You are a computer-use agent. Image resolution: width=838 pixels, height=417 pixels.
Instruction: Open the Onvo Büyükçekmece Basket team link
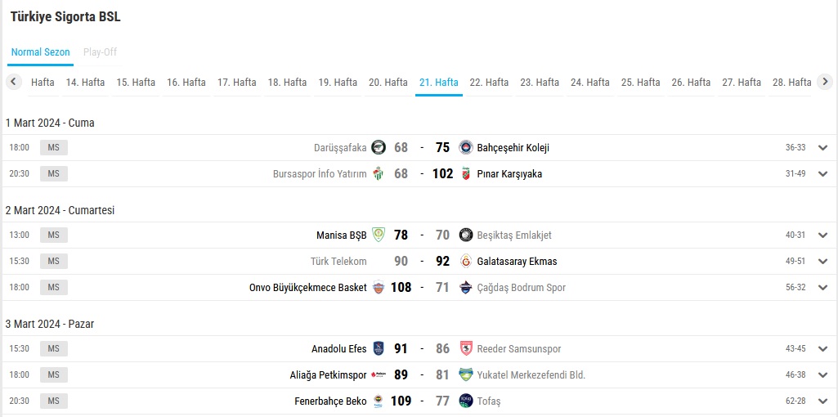(x=308, y=288)
